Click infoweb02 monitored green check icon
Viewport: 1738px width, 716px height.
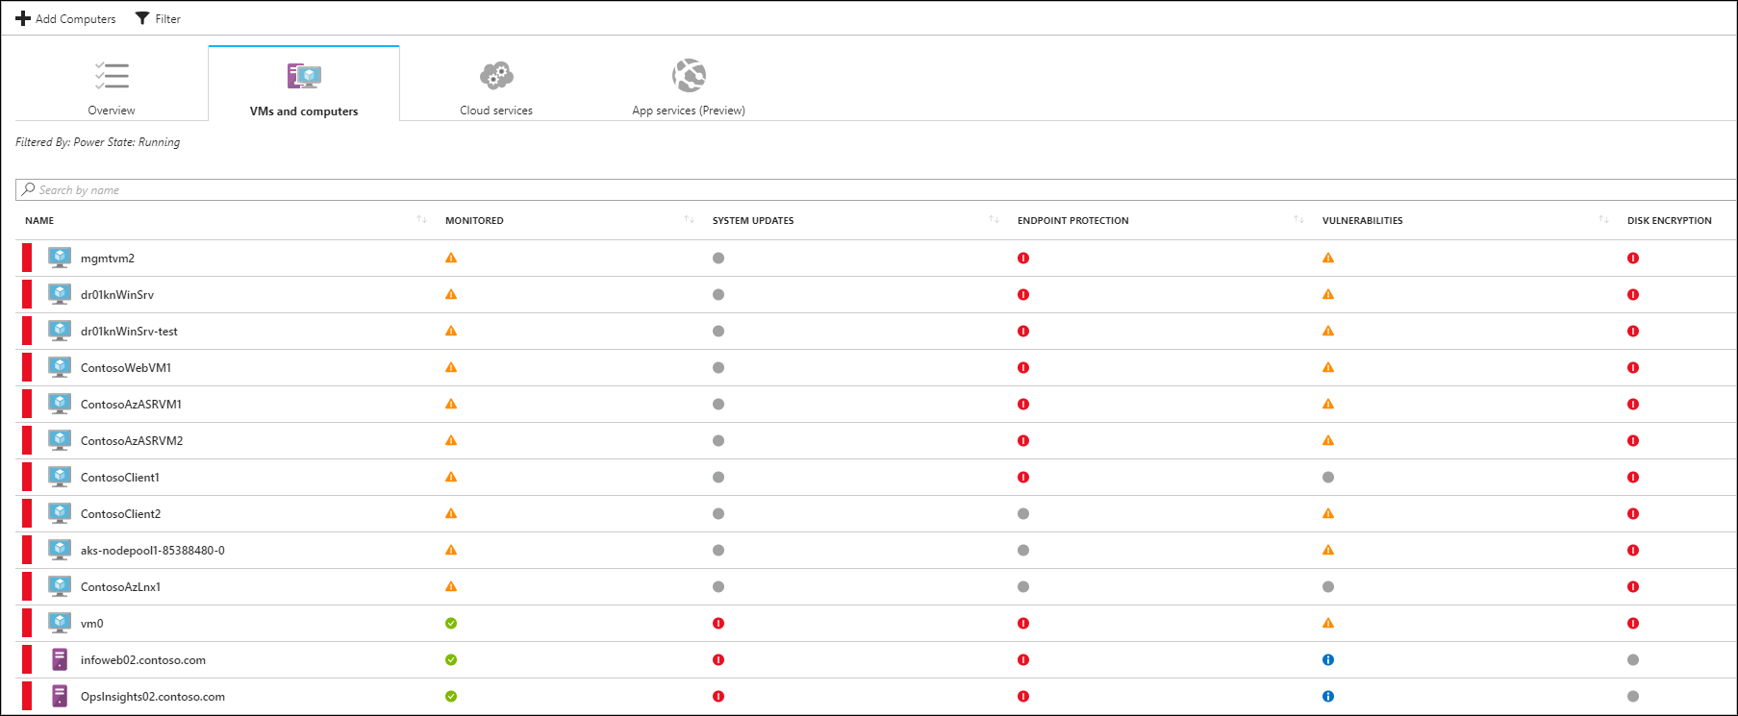point(451,659)
